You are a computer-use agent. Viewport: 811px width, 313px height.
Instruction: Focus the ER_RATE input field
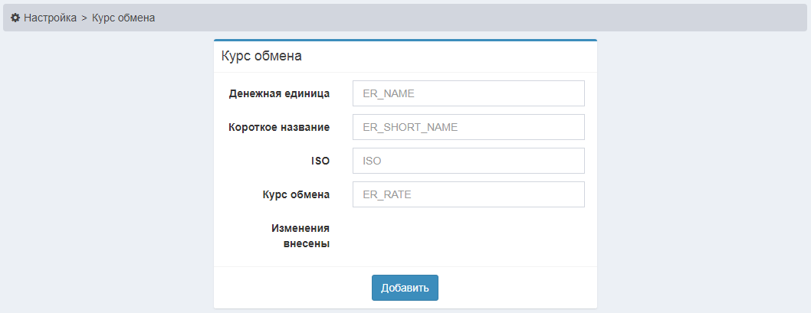tap(468, 194)
